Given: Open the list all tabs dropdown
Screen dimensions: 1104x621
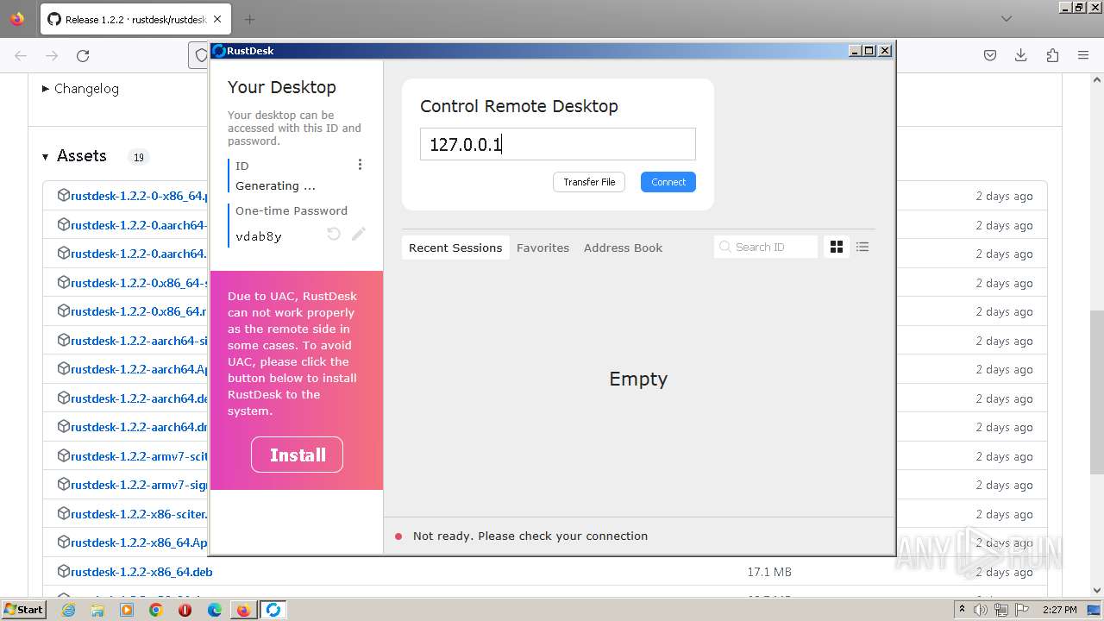Looking at the screenshot, I should coord(1007,19).
